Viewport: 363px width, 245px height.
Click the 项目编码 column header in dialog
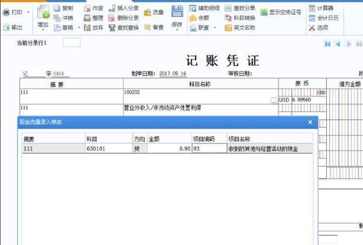[x=210, y=139]
